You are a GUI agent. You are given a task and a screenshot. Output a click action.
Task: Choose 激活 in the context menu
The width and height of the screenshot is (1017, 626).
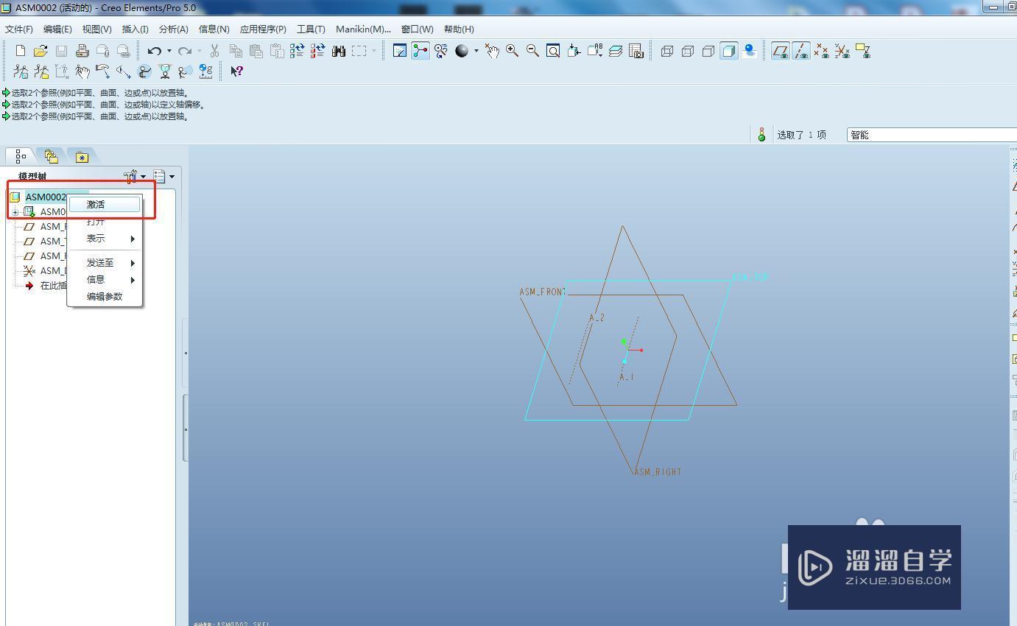[x=105, y=205]
